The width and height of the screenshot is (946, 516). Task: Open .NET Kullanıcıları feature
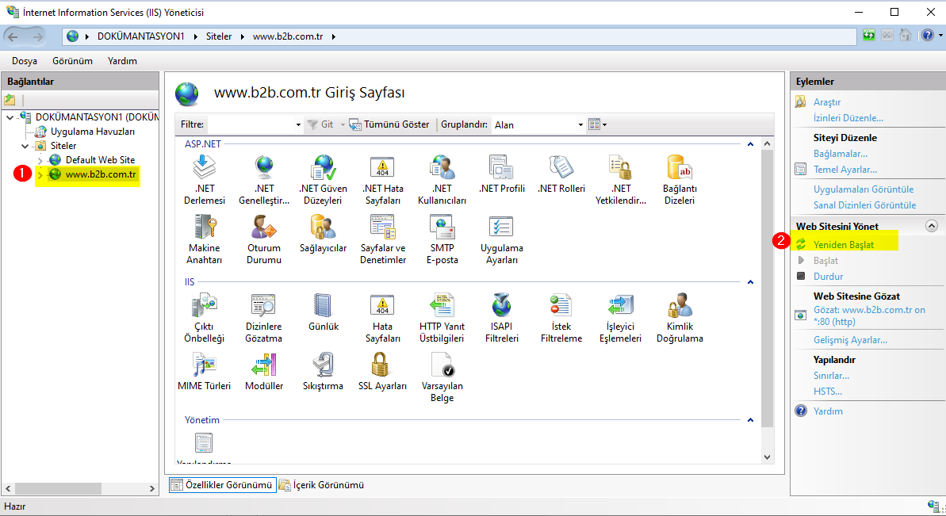click(442, 180)
